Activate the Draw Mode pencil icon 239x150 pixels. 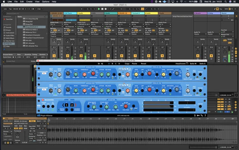(214, 9)
